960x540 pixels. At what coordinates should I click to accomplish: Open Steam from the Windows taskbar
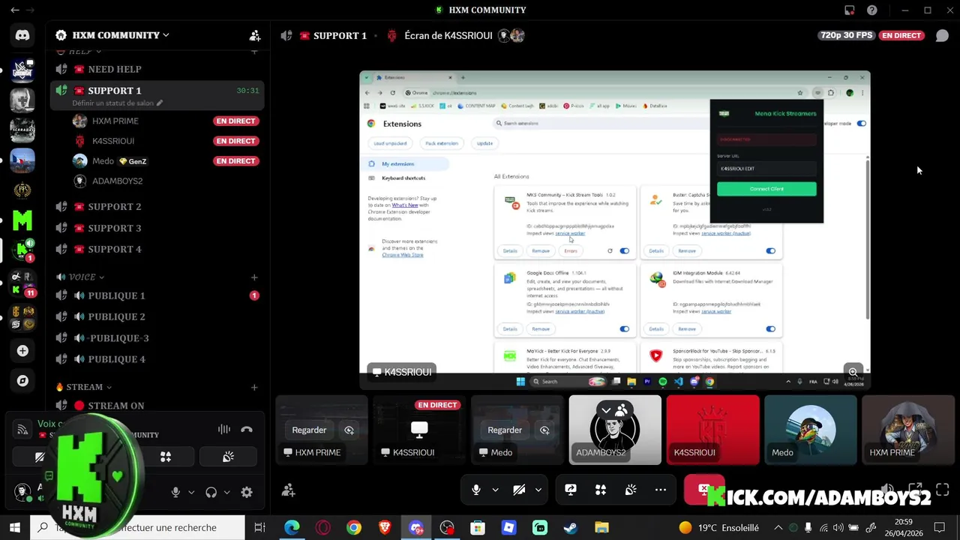pyautogui.click(x=571, y=527)
